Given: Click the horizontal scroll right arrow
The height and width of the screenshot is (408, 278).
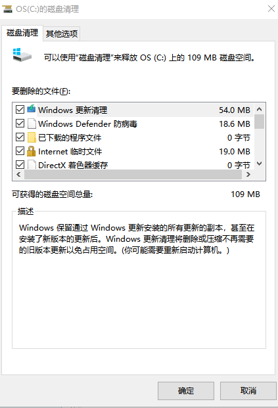Looking at the screenshot, I should pyautogui.click(x=248, y=175).
